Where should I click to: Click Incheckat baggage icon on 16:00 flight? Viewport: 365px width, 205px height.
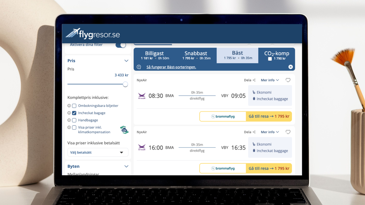tap(254, 151)
